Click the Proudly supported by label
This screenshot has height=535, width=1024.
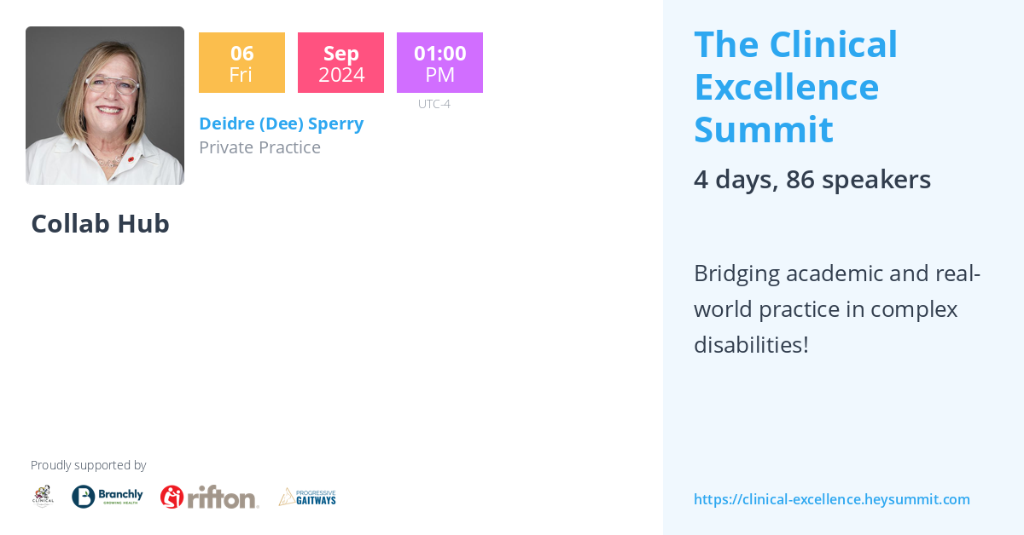88,465
